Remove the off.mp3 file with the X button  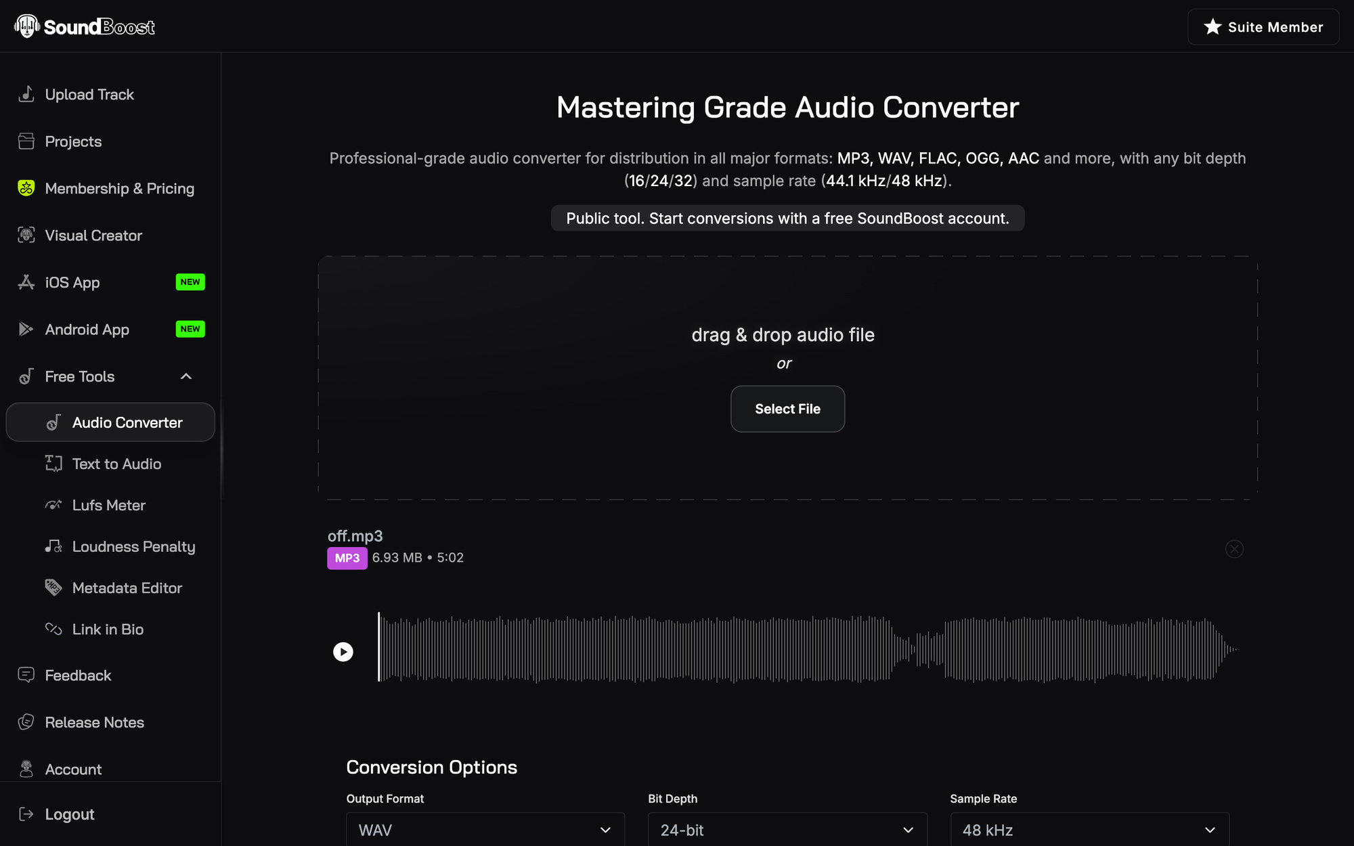point(1234,549)
